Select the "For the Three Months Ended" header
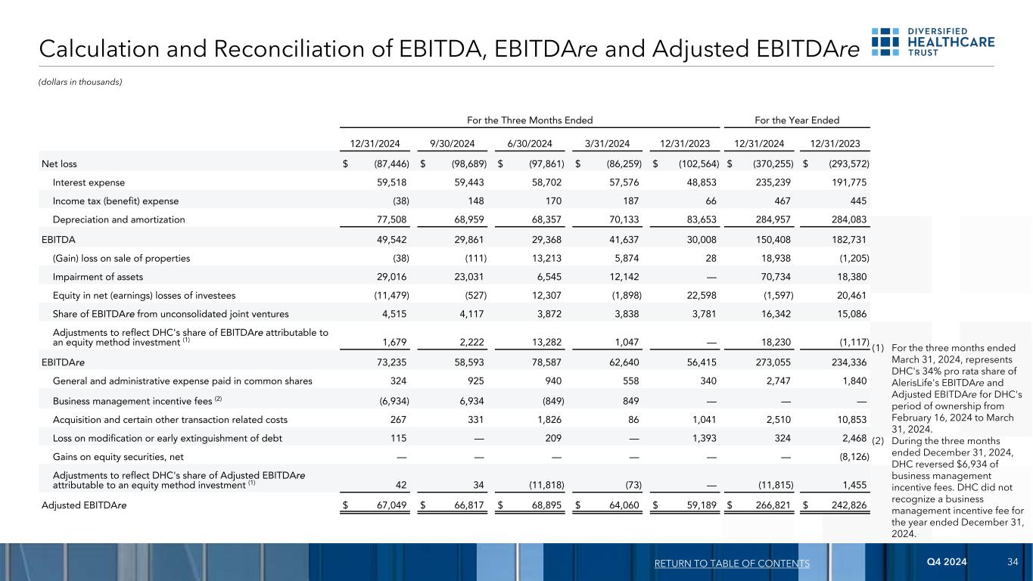The width and height of the screenshot is (1033, 581). click(528, 120)
